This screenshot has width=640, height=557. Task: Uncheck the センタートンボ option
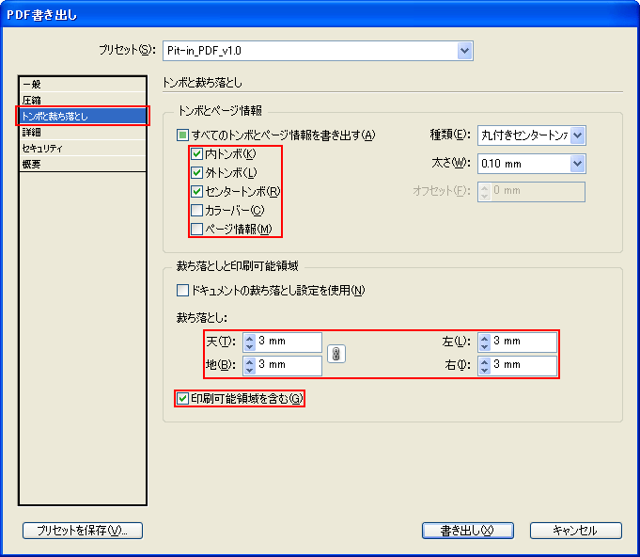pos(196,192)
